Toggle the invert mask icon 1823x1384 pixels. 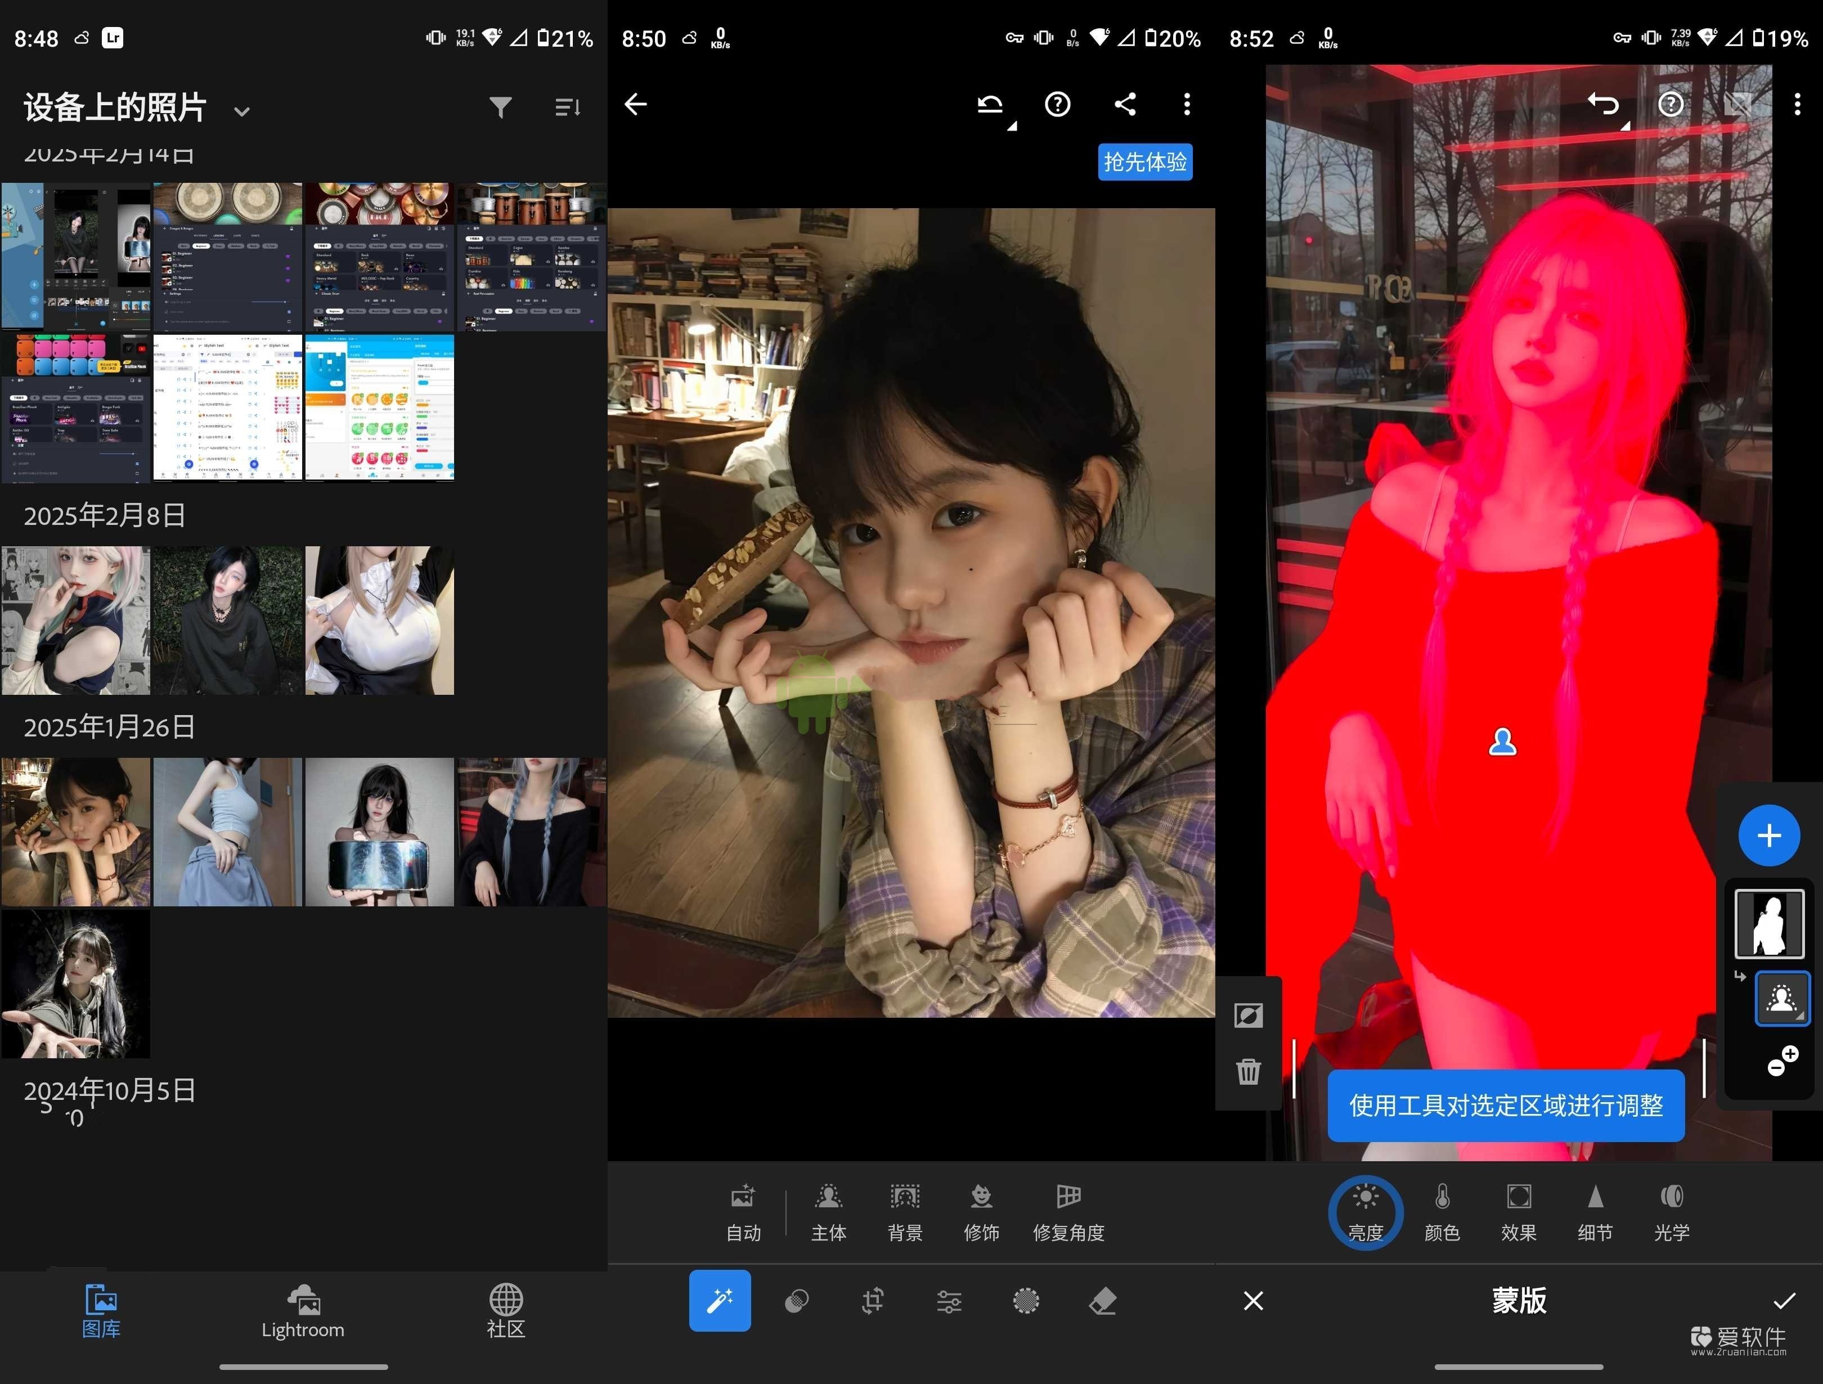(x=1249, y=1015)
